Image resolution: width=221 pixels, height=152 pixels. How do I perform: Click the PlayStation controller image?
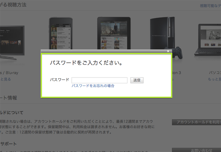178,52
